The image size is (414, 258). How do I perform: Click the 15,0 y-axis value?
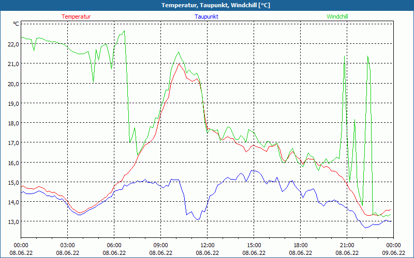tap(13, 183)
